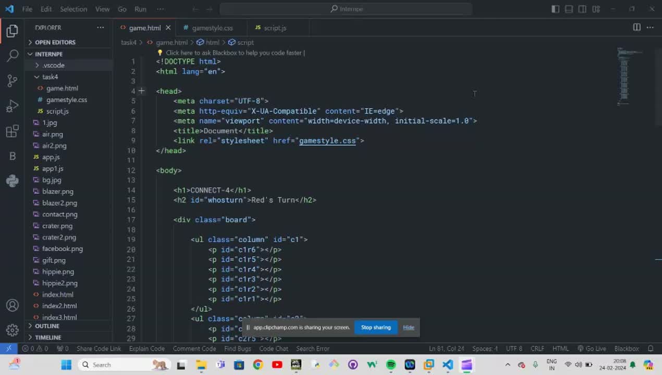Toggle the primary side bar layout button

point(555,9)
